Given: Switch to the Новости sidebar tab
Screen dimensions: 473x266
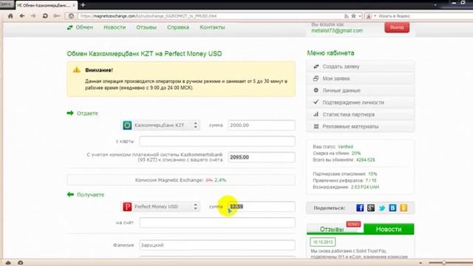Looking at the screenshot, I should click(389, 229).
